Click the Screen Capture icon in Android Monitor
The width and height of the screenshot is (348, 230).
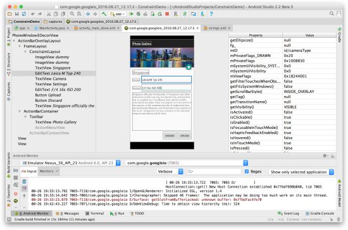pyautogui.click(x=16, y=171)
